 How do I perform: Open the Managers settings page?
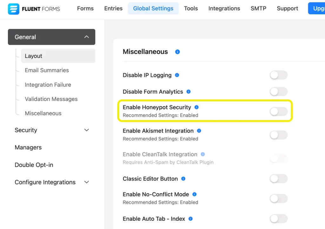click(x=28, y=148)
